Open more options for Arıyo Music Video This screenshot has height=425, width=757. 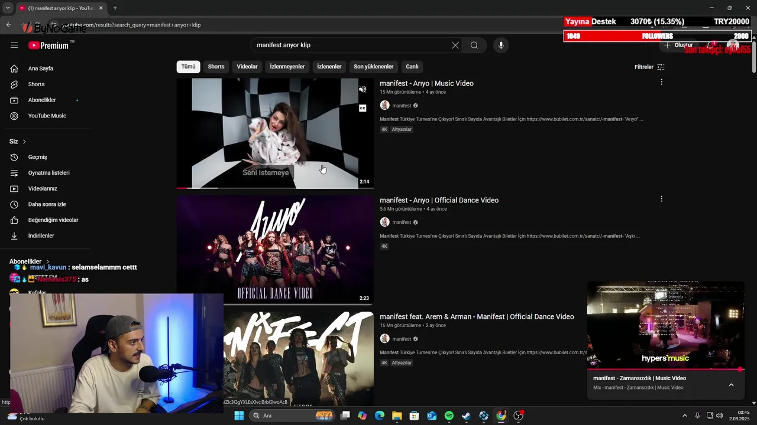pos(661,82)
